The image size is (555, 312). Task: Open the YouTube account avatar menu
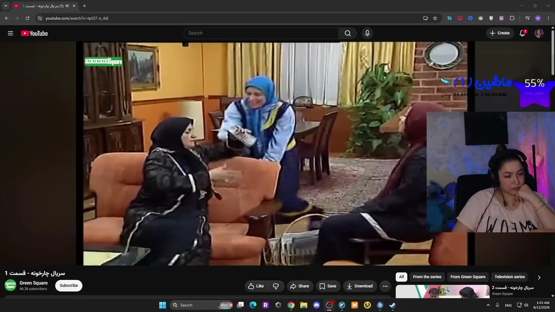[x=539, y=33]
